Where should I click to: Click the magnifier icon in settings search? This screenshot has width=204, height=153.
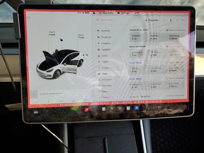98,20
